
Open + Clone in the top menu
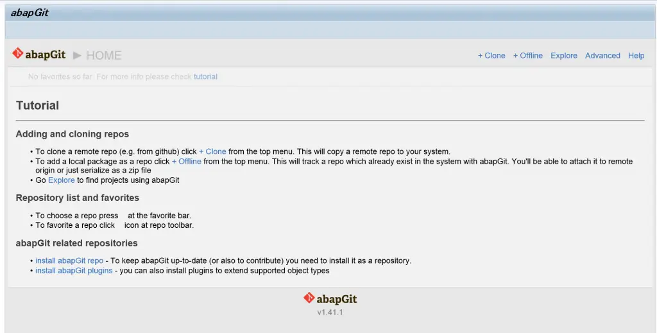pyautogui.click(x=491, y=55)
